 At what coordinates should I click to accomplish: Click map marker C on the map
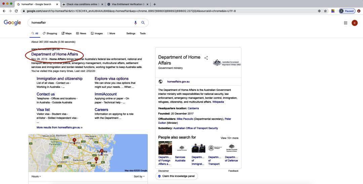(96, 159)
